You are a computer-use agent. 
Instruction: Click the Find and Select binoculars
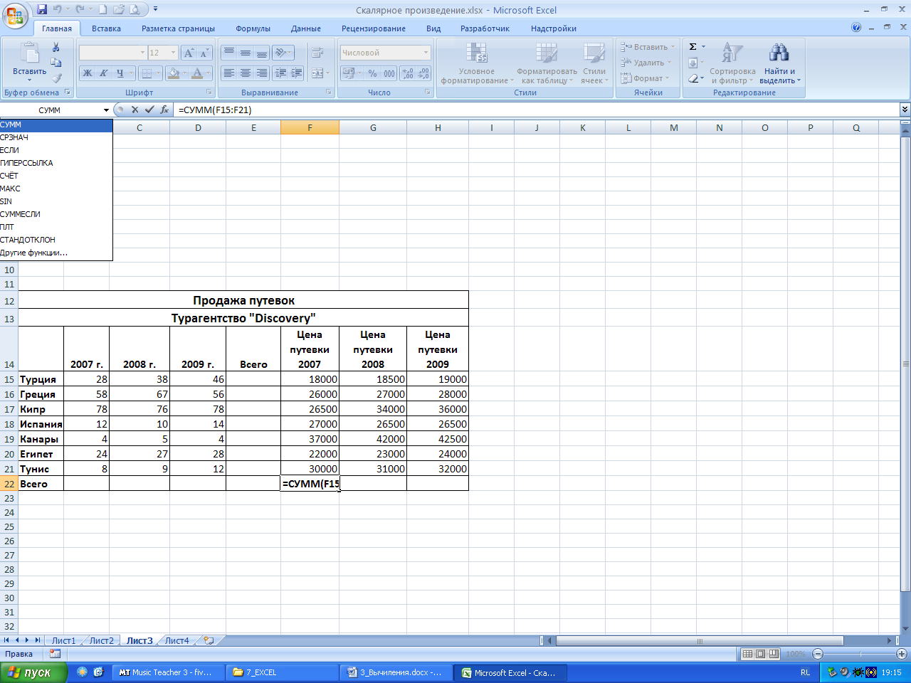(779, 53)
